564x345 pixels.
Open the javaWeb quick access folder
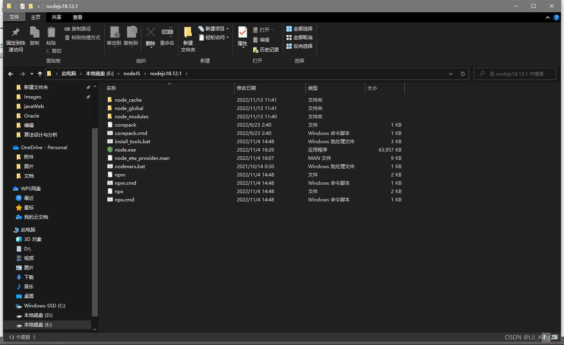click(x=34, y=106)
